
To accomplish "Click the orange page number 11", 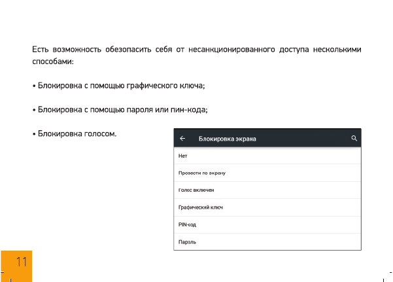I will click(22, 262).
